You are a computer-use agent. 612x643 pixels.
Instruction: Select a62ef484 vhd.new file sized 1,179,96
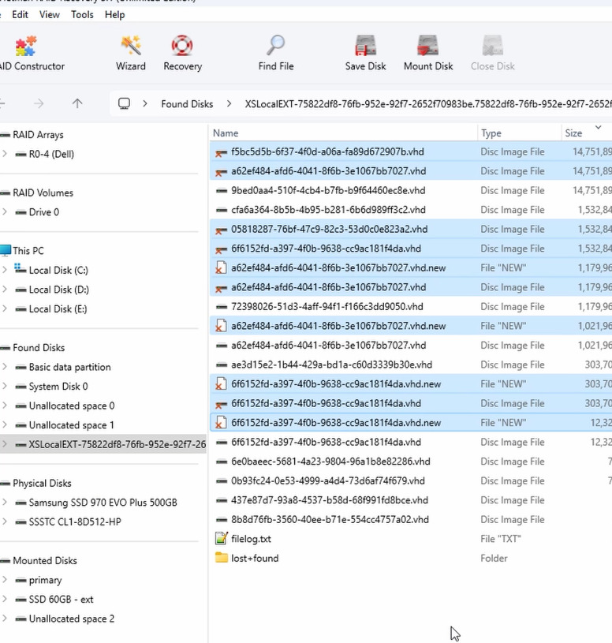click(411, 267)
